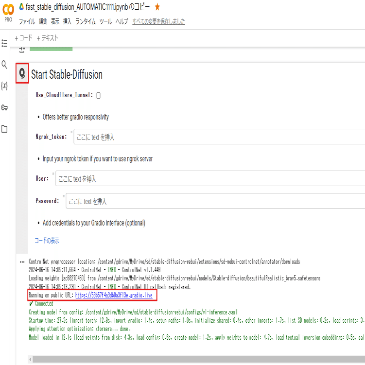
Task: Open the find and replace search panel
Action: tap(4, 65)
